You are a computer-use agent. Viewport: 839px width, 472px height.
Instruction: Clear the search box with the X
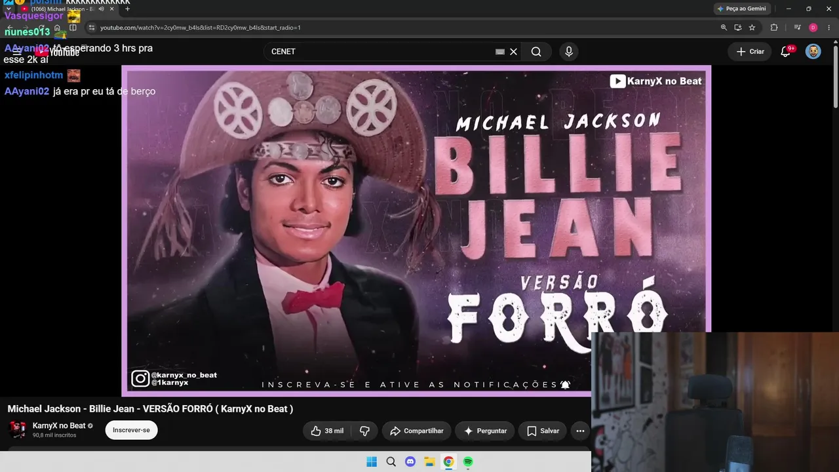(514, 52)
